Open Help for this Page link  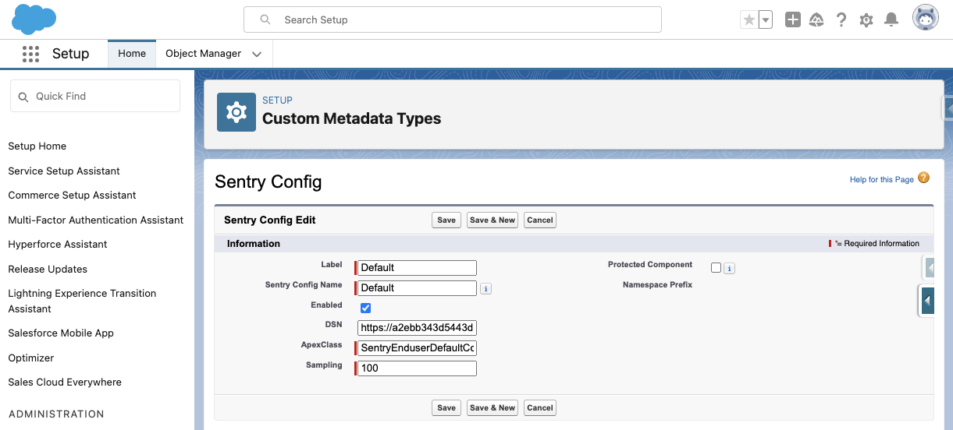coord(882,179)
